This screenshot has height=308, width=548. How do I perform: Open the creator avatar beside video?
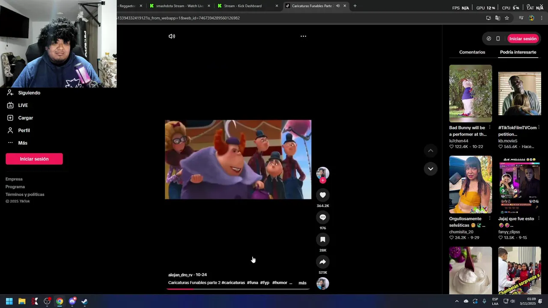pyautogui.click(x=323, y=173)
